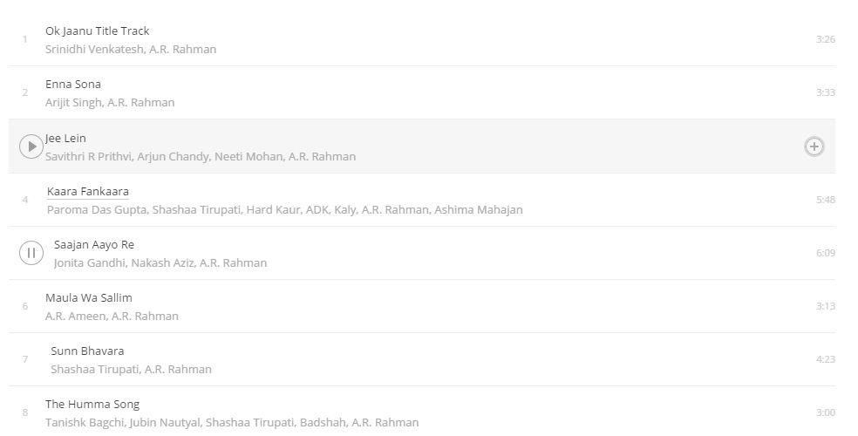The image size is (858, 436).
Task: Select track number 8 row index
Action: point(25,412)
